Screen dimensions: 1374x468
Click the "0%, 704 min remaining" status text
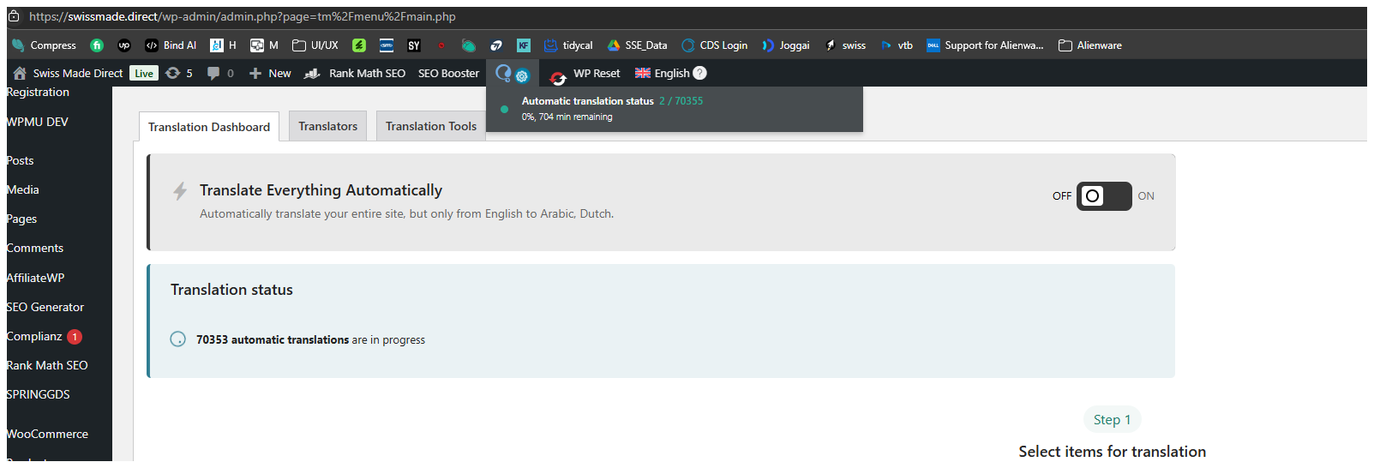pyautogui.click(x=567, y=117)
